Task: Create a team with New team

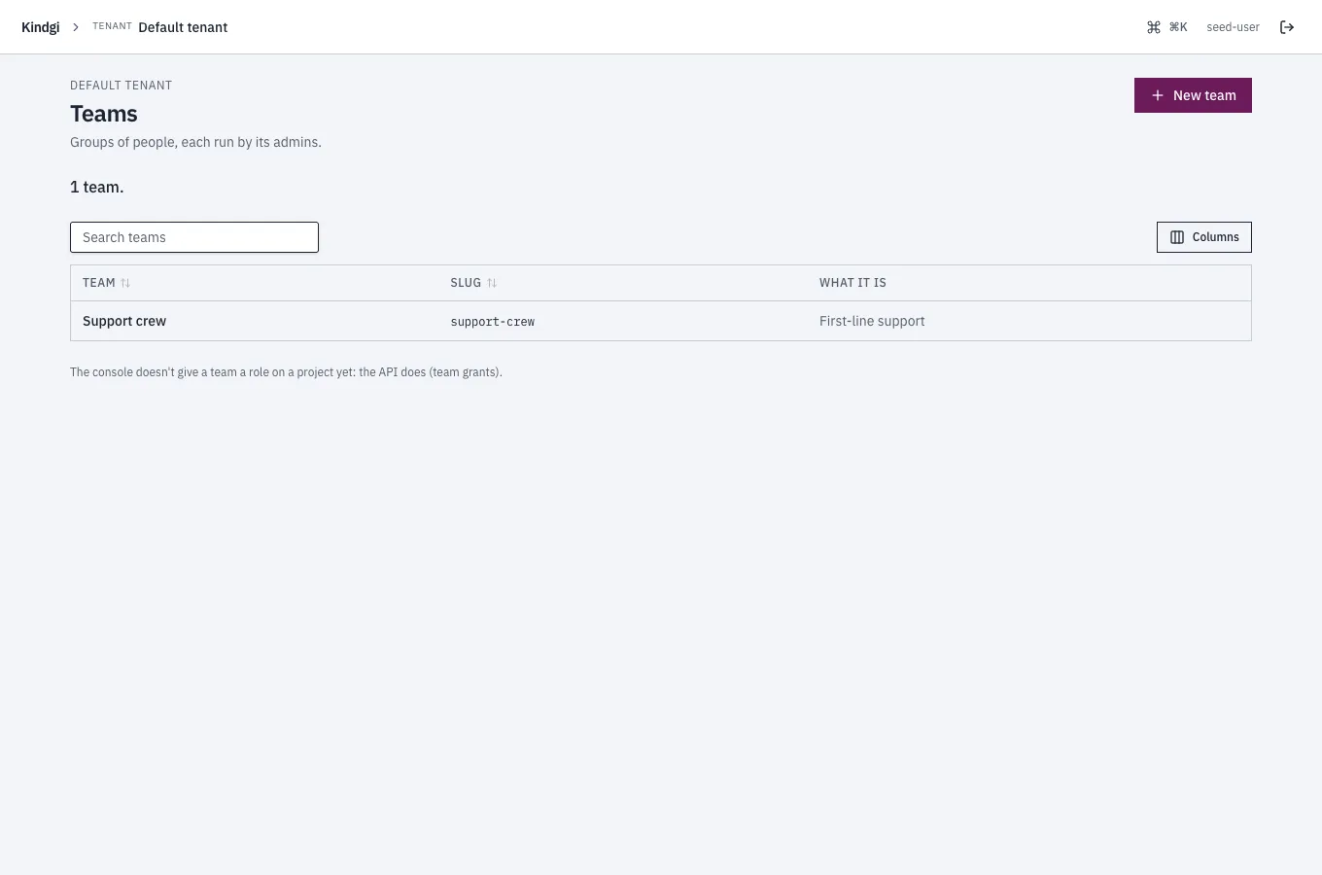Action: (x=1193, y=95)
